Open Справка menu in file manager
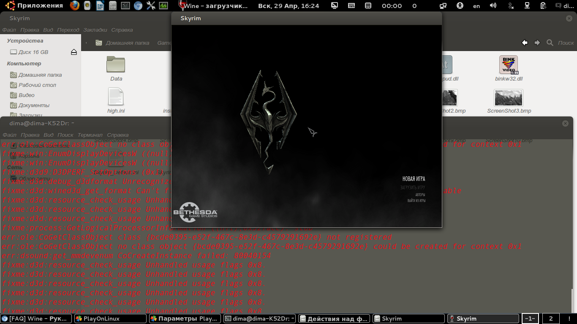The width and height of the screenshot is (577, 324). [122, 30]
